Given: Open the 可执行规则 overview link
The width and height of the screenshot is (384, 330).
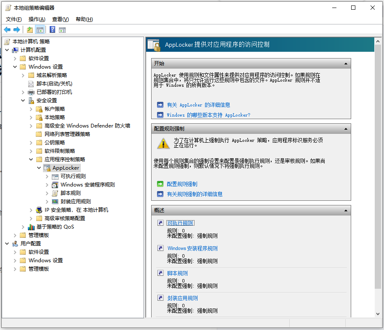Looking at the screenshot, I should (x=180, y=223).
